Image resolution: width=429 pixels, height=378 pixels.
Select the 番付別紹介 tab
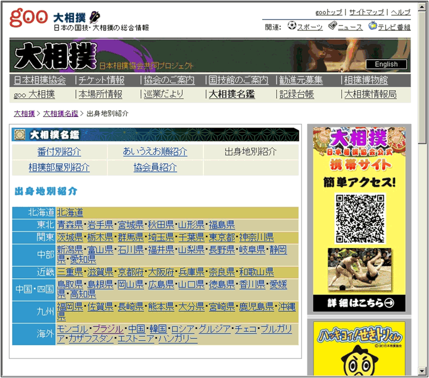tap(59, 152)
